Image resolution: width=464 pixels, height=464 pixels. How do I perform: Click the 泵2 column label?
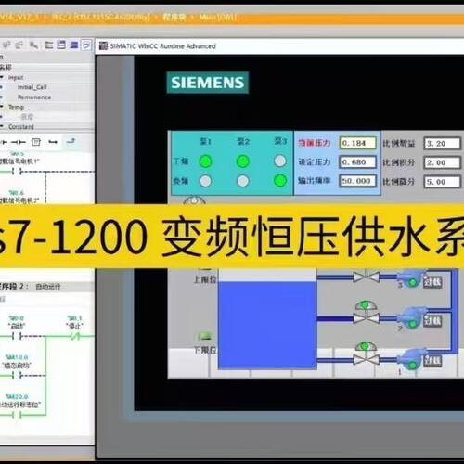click(x=243, y=142)
